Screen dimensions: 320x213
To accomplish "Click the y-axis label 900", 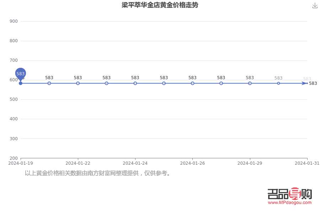I will tap(14, 21).
